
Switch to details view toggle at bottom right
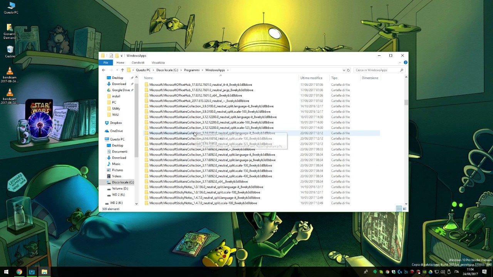tap(399, 209)
